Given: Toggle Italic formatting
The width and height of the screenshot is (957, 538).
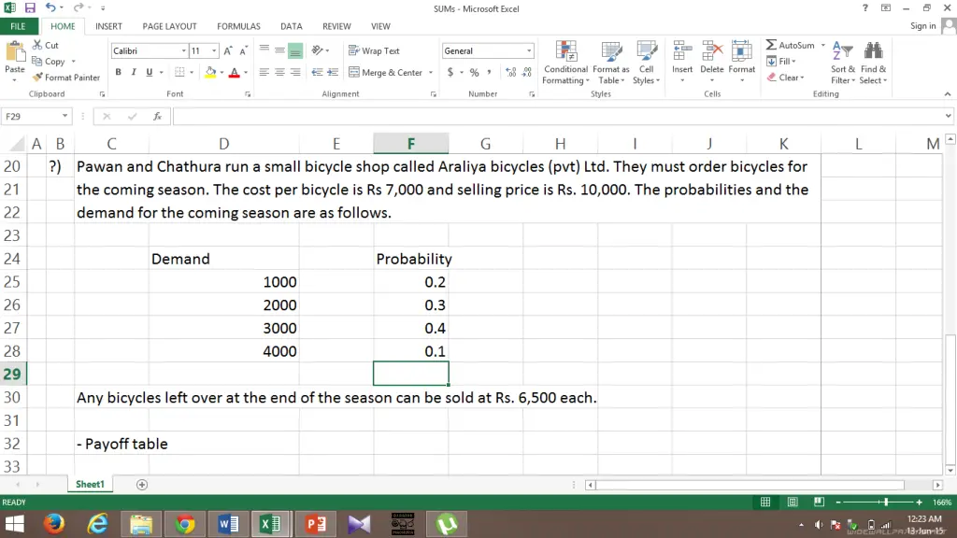Looking at the screenshot, I should coord(133,72).
